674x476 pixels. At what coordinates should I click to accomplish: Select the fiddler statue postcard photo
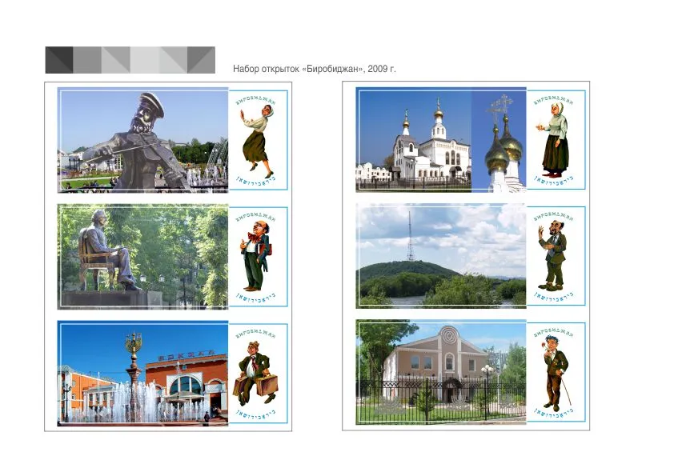142,140
